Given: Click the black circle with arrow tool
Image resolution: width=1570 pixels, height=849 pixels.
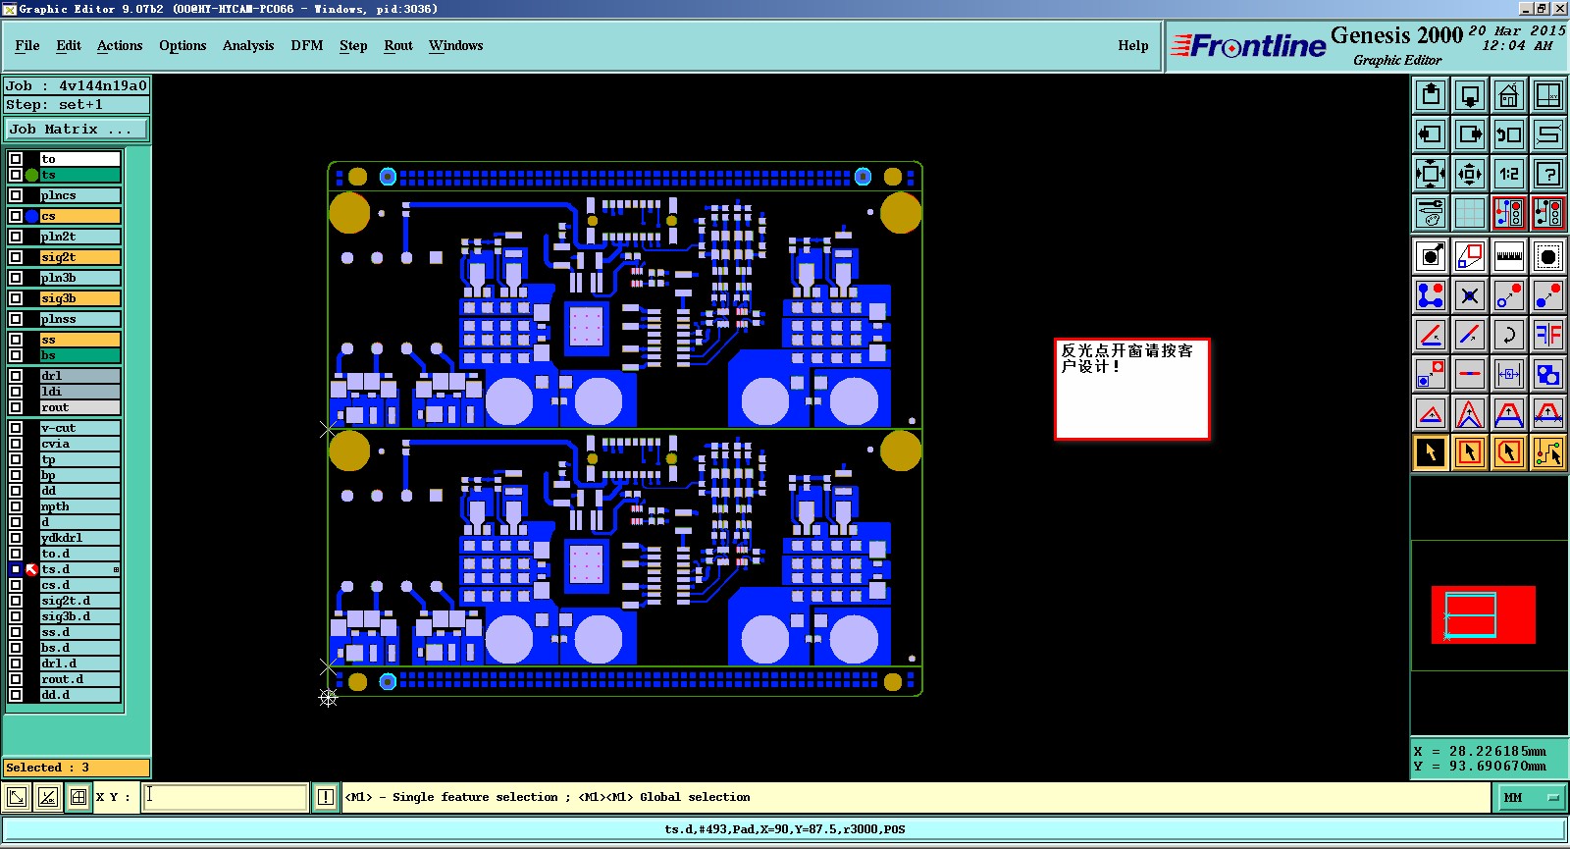Looking at the screenshot, I should tap(1431, 256).
